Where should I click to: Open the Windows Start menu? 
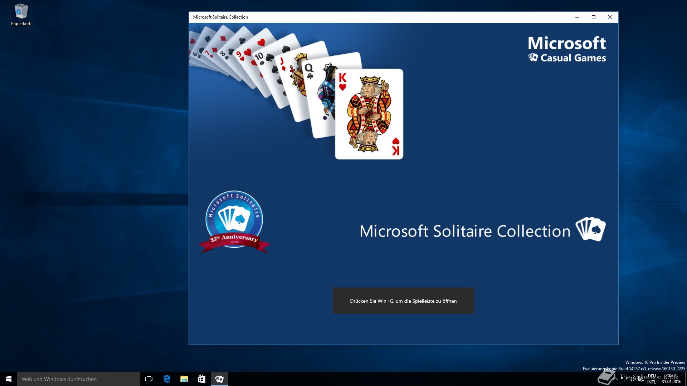point(9,379)
